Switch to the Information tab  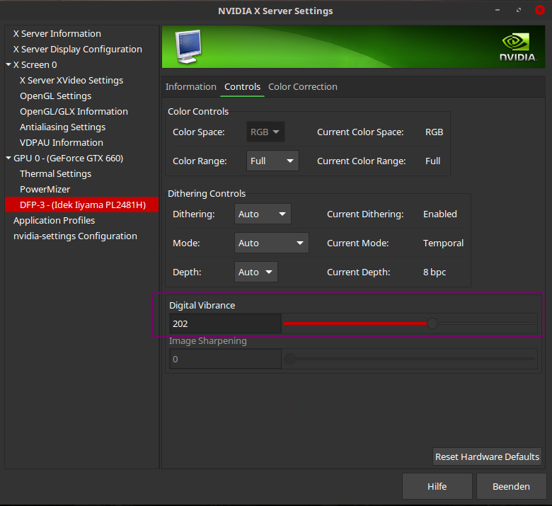pyautogui.click(x=191, y=86)
